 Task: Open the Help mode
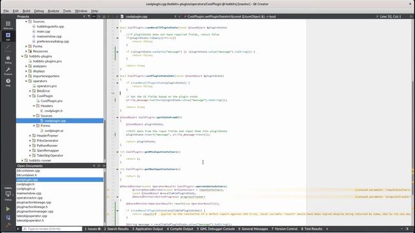(8, 82)
